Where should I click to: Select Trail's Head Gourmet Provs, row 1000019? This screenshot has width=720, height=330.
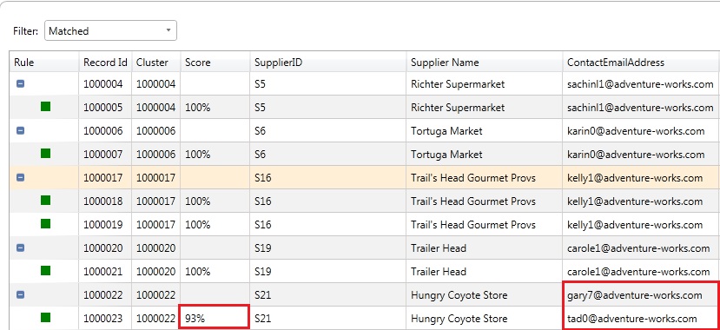(485, 224)
